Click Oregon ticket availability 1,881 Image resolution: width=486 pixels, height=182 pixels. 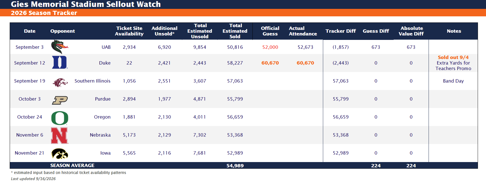pos(129,117)
